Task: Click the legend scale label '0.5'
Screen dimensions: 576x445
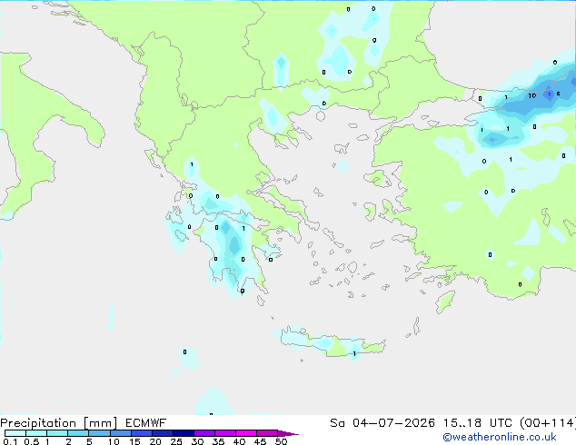Action: (32, 441)
